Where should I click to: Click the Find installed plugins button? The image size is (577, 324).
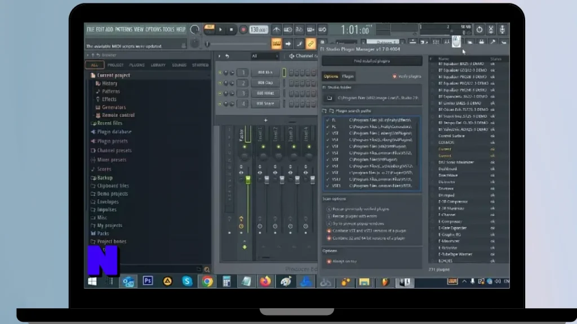pos(372,61)
